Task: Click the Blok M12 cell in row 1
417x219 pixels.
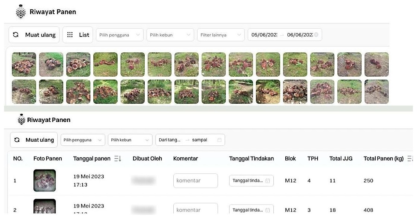Action: [291, 181]
